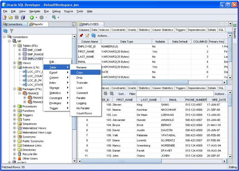Click the refresh connections icon in left panel

tap(6, 31)
